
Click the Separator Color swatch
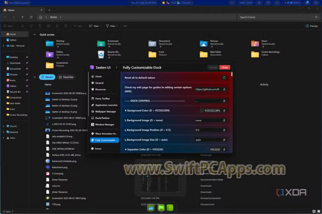[208, 149]
